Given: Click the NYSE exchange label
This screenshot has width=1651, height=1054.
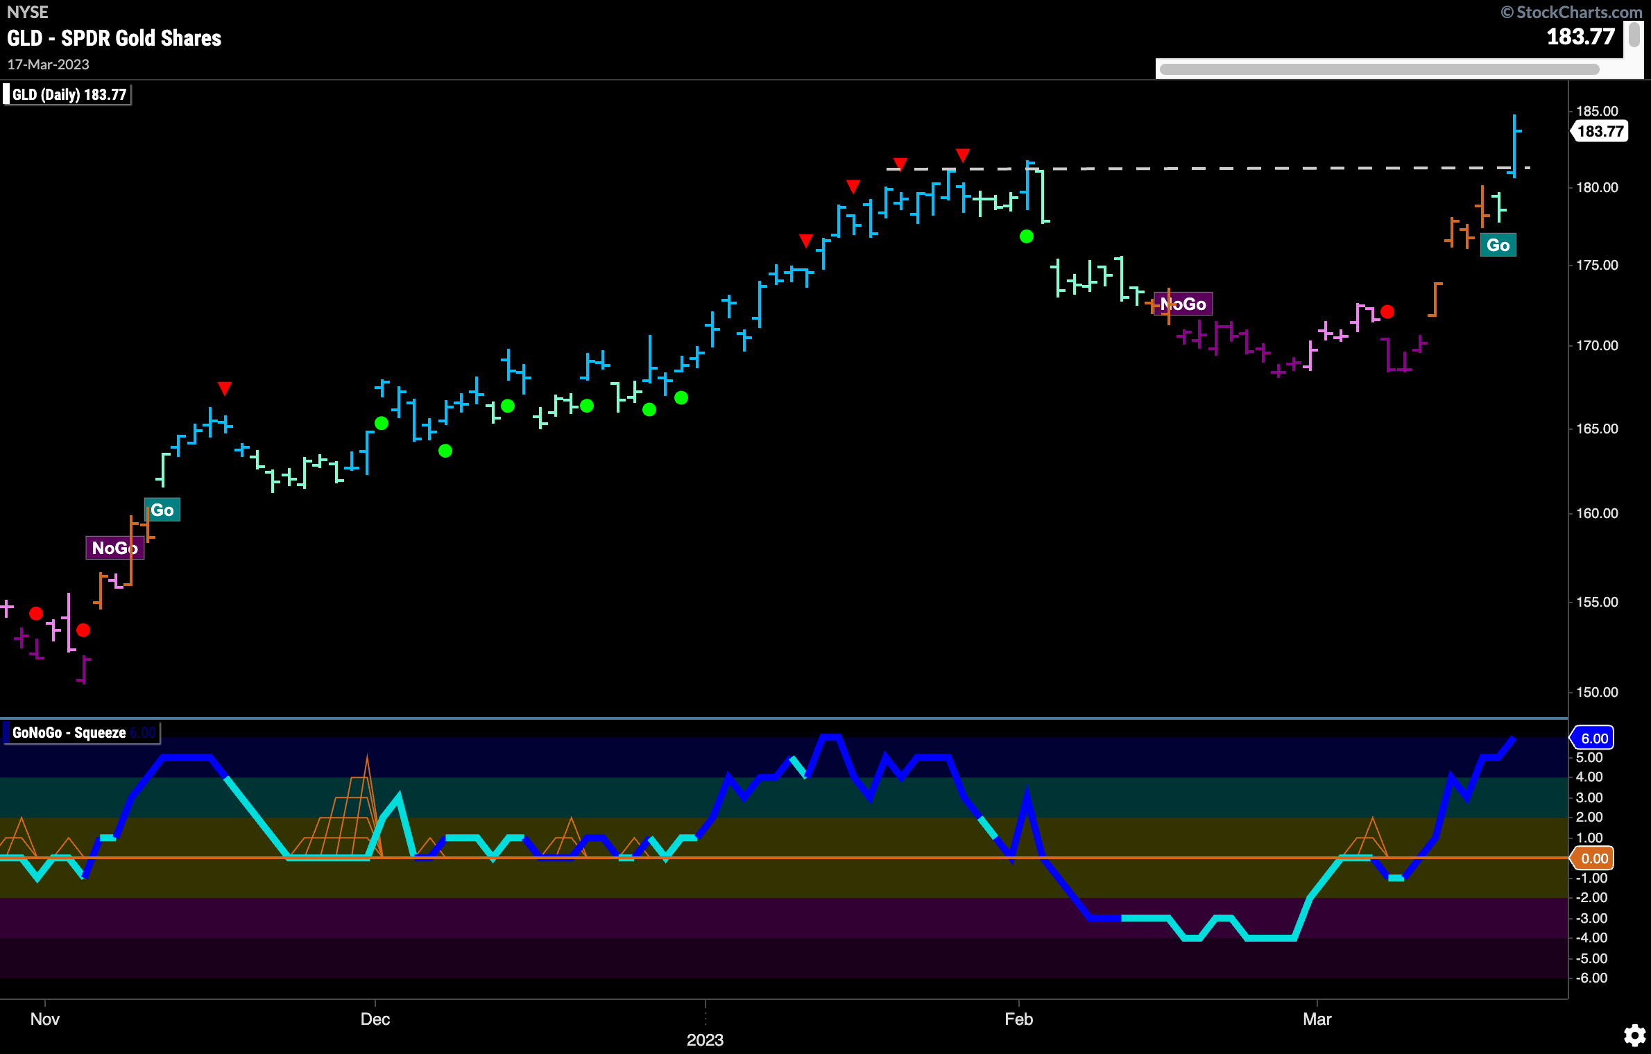Looking at the screenshot, I should pyautogui.click(x=28, y=12).
